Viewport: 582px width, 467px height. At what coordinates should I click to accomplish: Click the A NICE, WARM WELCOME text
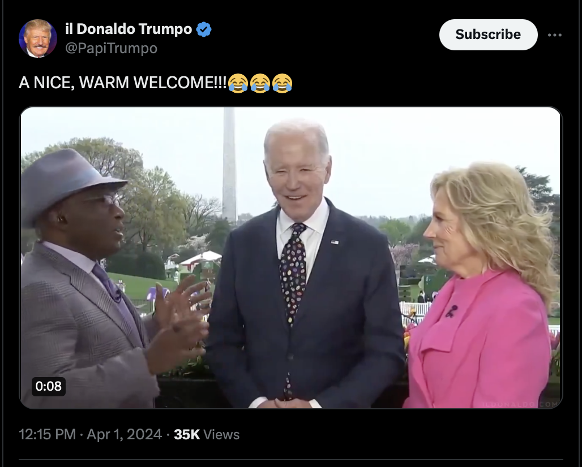click(123, 83)
